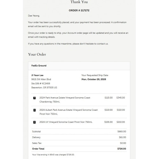The image size is (159, 159).
Task: Select the recipient name Ji Yeon Lee
Action: [37, 75]
